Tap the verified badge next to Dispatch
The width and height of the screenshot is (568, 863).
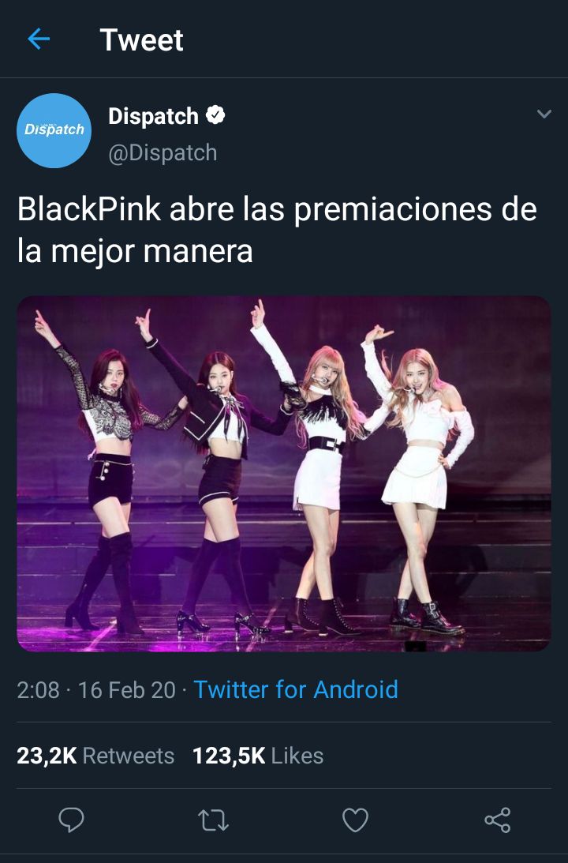pos(215,115)
